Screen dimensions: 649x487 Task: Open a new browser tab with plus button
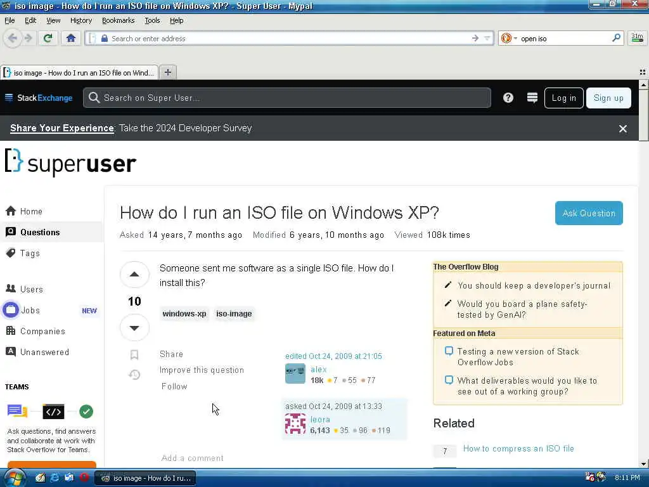167,72
